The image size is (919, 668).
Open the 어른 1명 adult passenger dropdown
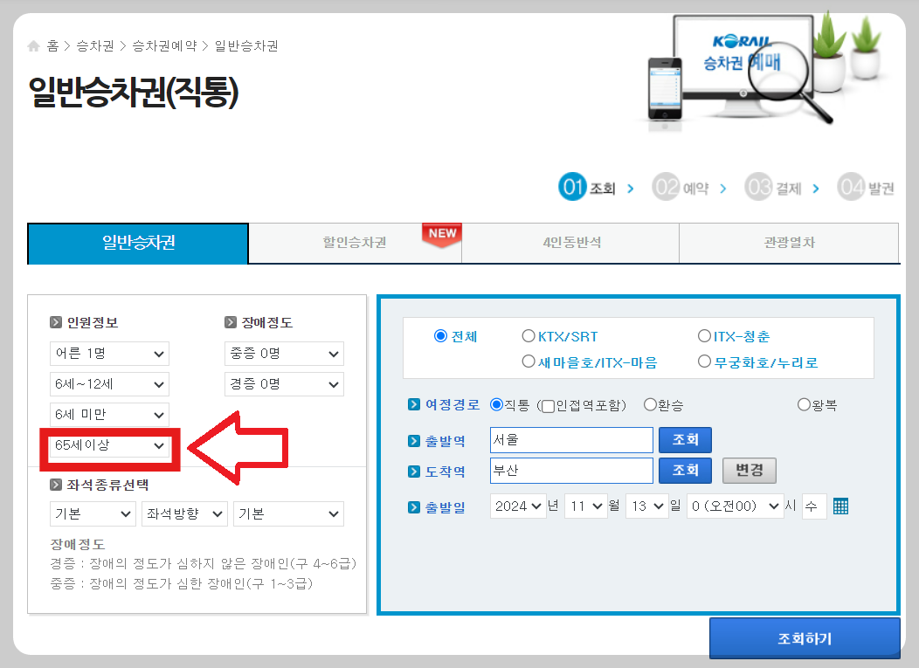point(108,354)
